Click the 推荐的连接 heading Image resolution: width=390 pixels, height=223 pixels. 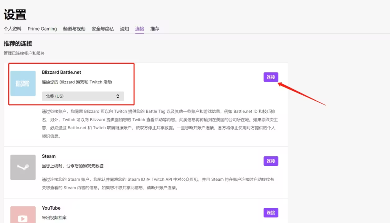click(18, 43)
